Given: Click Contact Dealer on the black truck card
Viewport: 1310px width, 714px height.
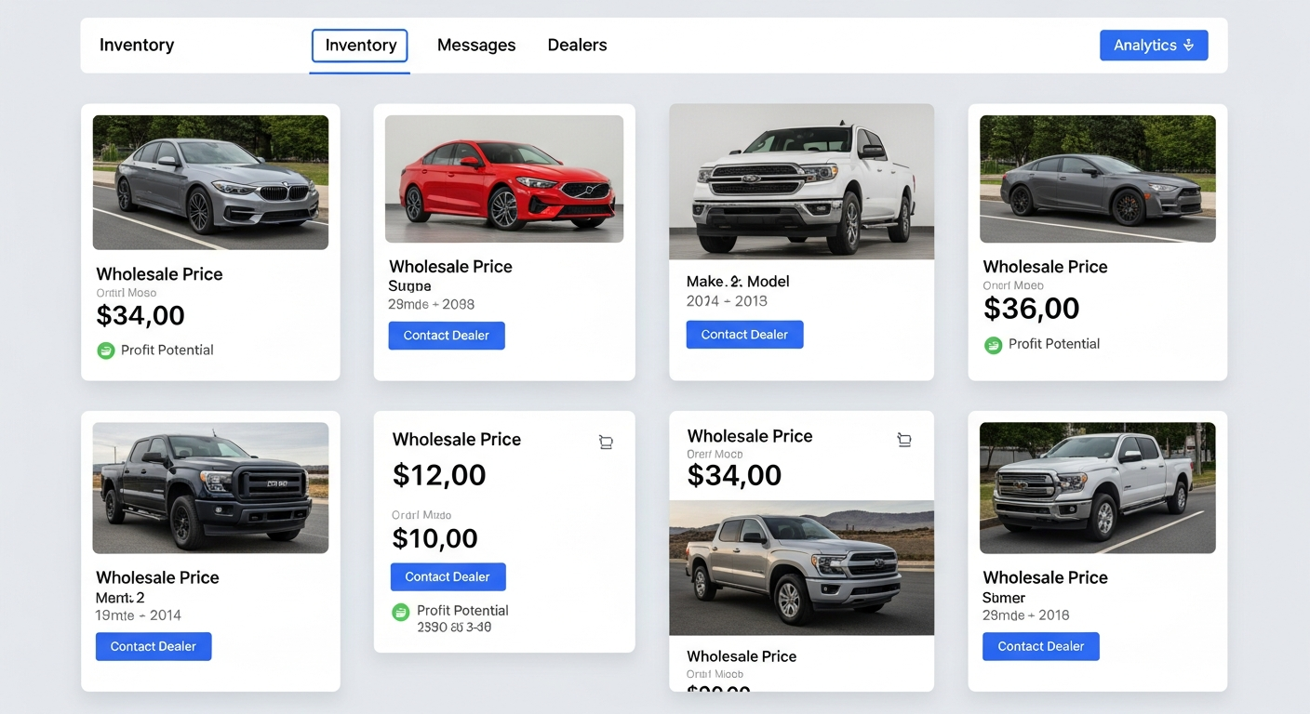Looking at the screenshot, I should click(154, 646).
